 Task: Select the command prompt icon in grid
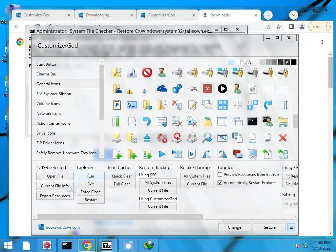(252, 121)
